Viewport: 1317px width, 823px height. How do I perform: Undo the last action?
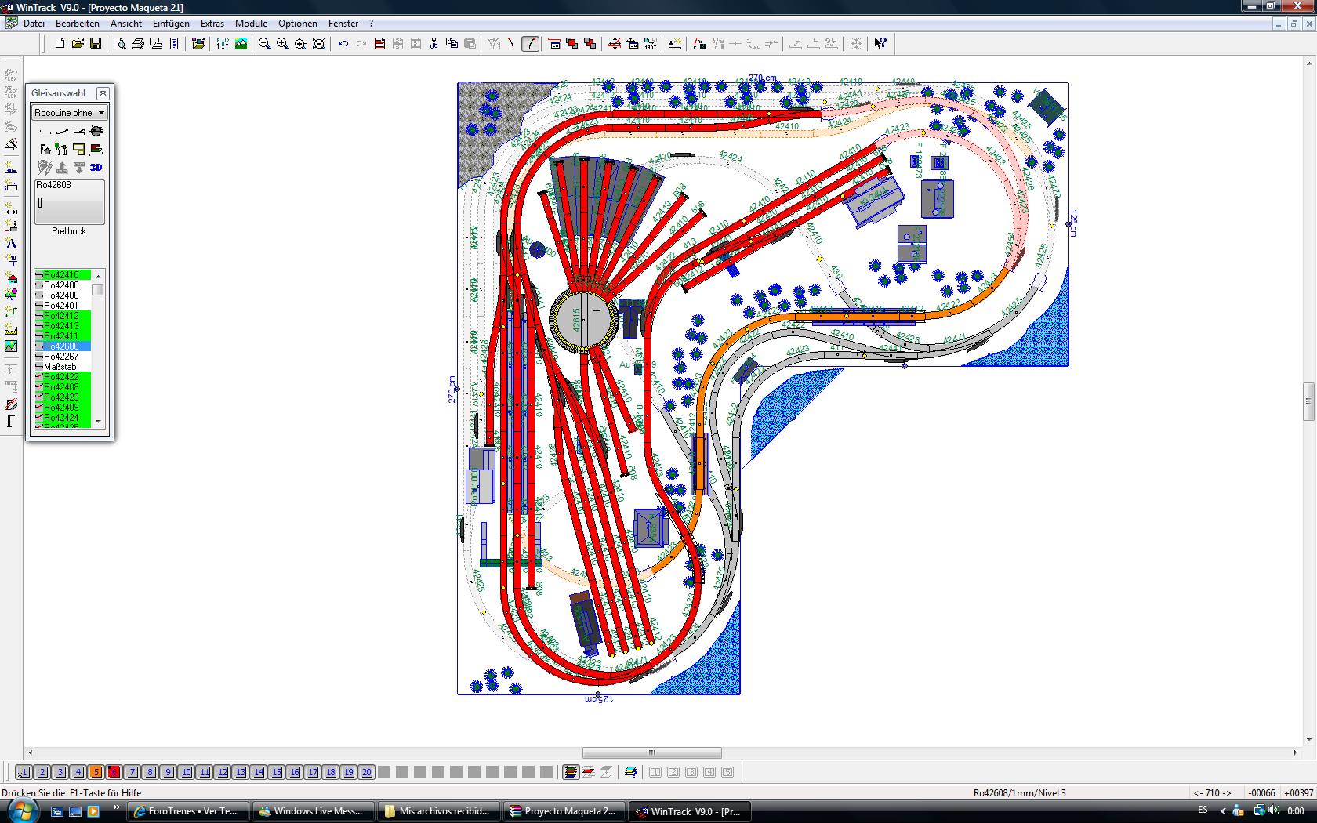pos(343,44)
